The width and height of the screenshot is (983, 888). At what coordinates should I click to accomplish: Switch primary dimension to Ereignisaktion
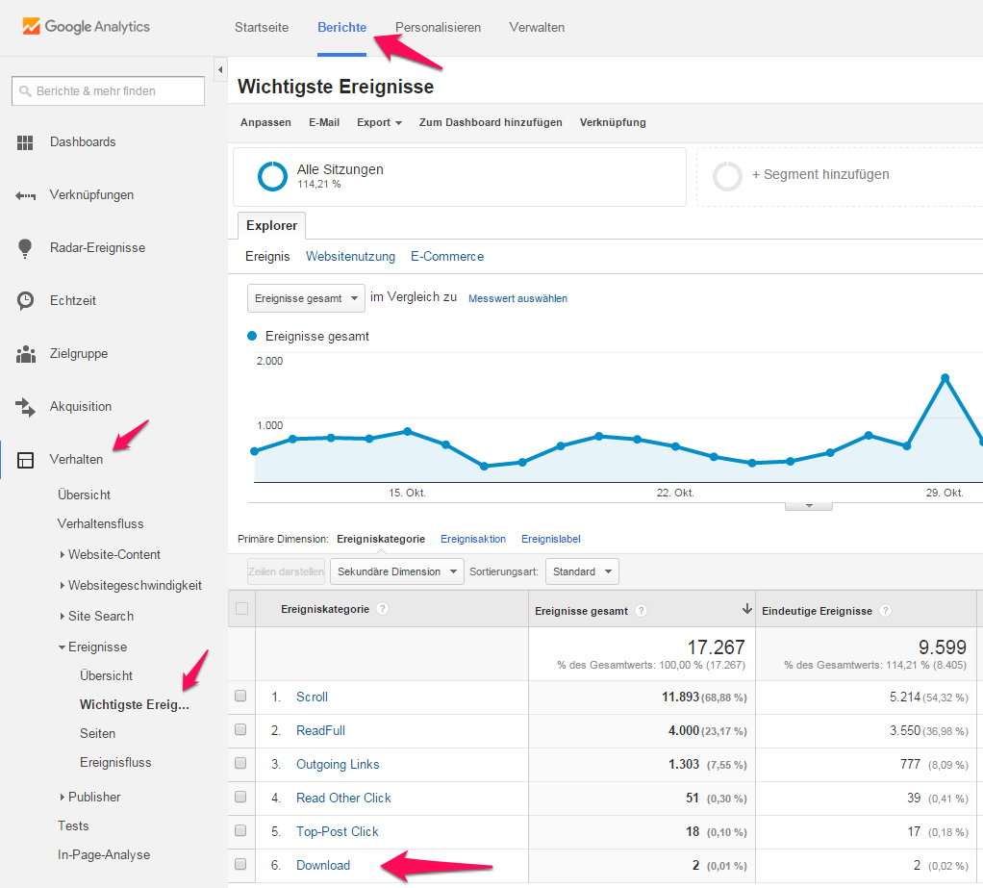coord(473,539)
